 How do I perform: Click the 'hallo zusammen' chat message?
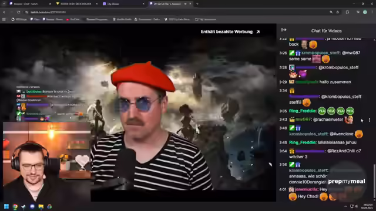pyautogui.click(x=335, y=82)
